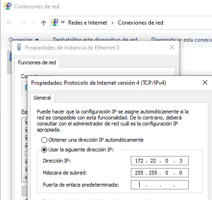Click the Máscara de subred field
The image size is (212, 200).
click(x=160, y=173)
